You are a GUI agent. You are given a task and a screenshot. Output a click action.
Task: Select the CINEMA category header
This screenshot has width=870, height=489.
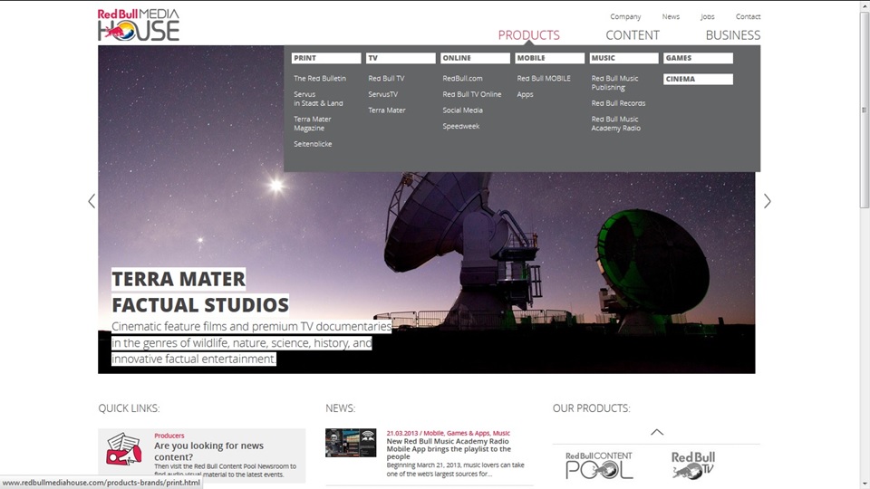pos(697,79)
